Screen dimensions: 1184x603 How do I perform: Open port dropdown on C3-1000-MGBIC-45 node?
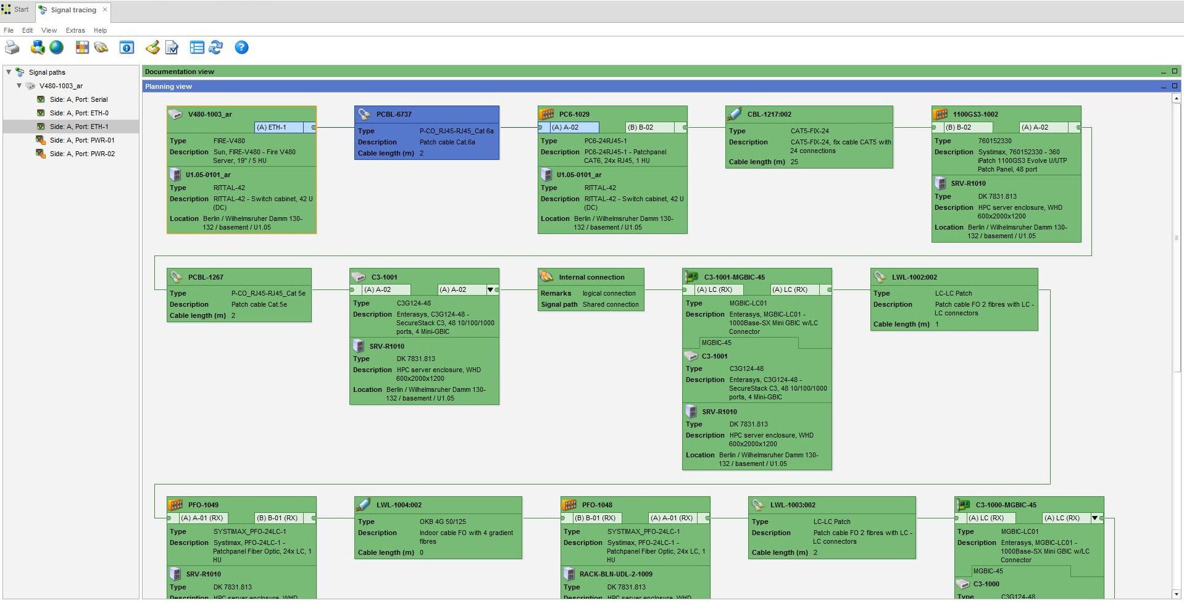[1094, 518]
